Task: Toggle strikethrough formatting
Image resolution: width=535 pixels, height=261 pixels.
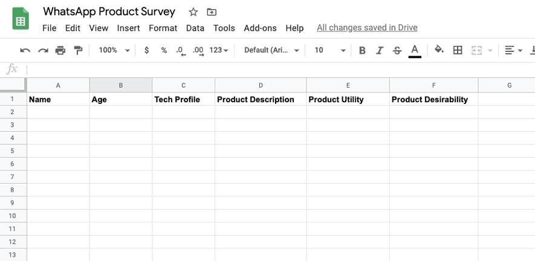Action: point(397,50)
